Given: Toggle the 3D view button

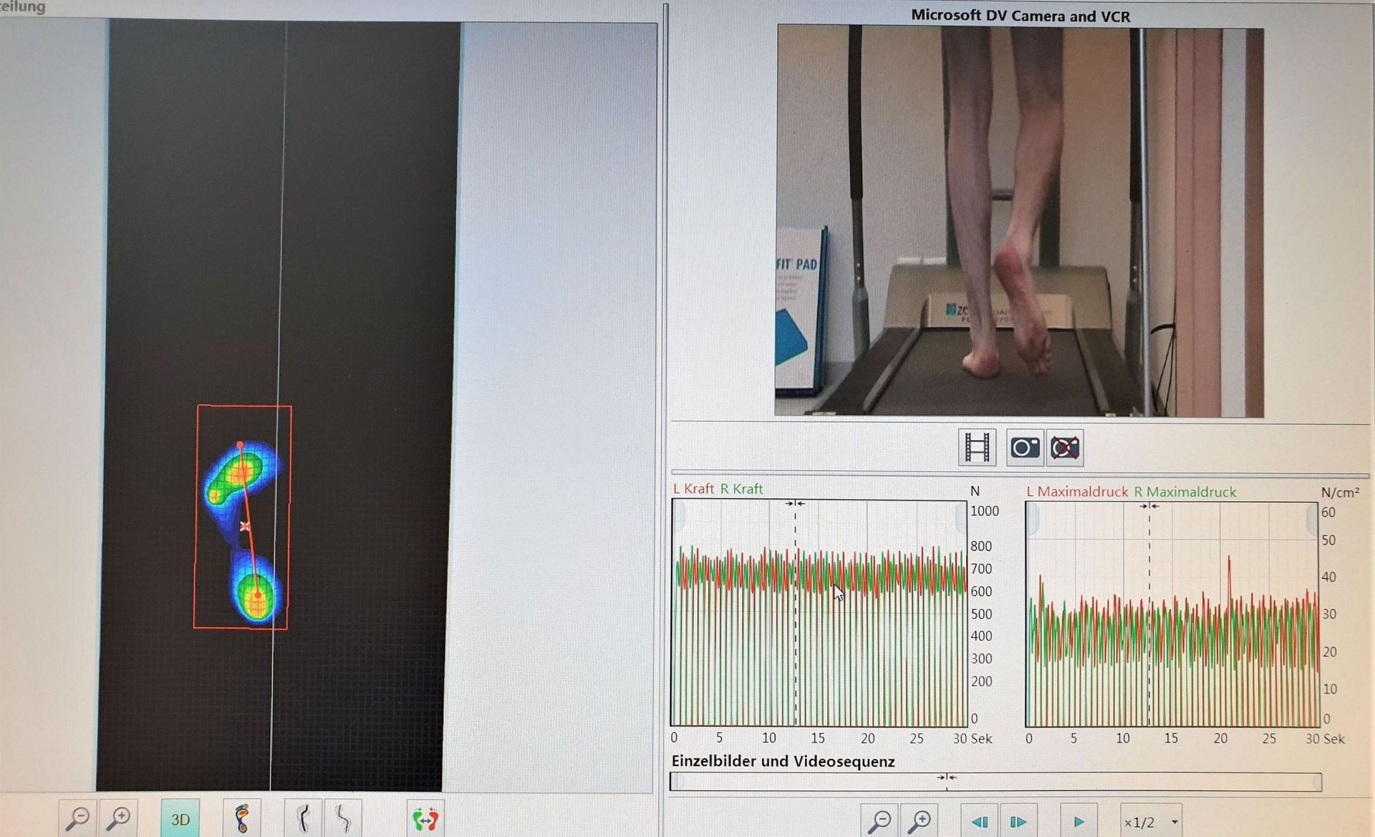Looking at the screenshot, I should 180,818.
